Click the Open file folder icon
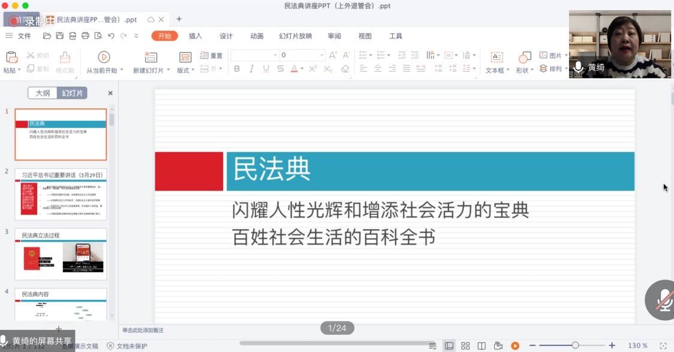 click(x=47, y=36)
